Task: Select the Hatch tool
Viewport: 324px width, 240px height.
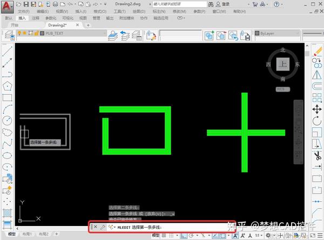Action: (7, 213)
